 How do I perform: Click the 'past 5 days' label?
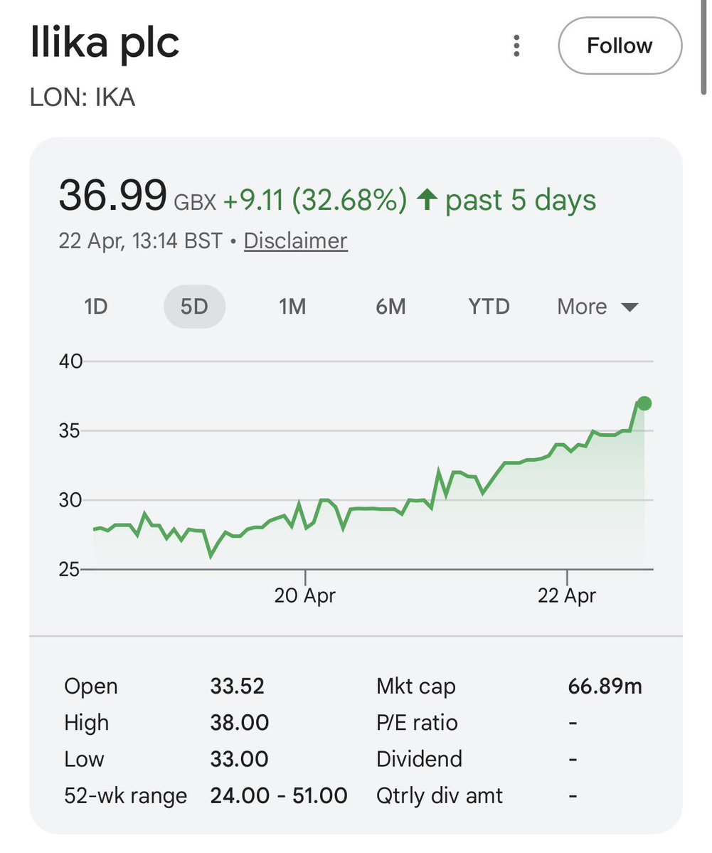[x=521, y=200]
